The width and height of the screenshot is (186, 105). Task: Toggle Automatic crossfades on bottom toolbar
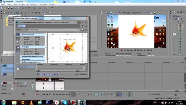(x=120, y=94)
